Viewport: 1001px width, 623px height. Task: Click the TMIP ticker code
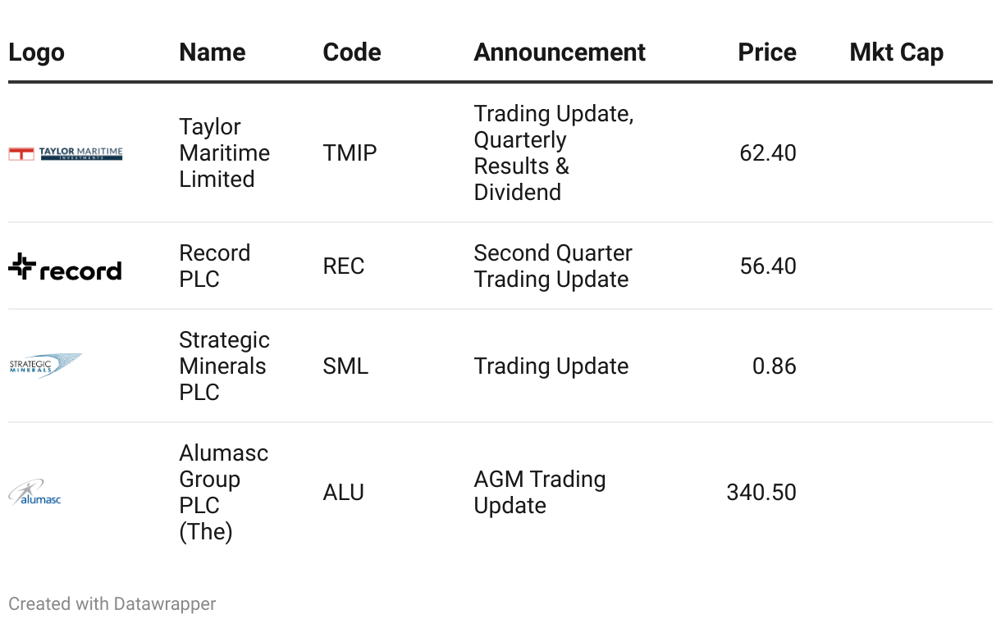point(350,153)
